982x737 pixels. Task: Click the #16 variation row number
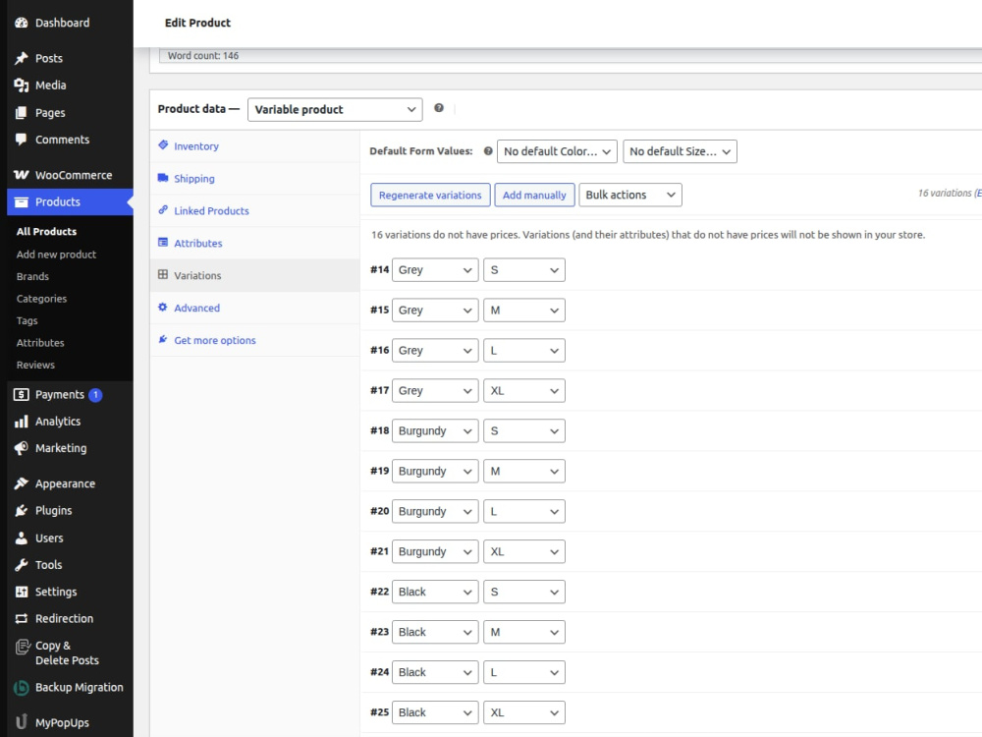click(x=379, y=350)
